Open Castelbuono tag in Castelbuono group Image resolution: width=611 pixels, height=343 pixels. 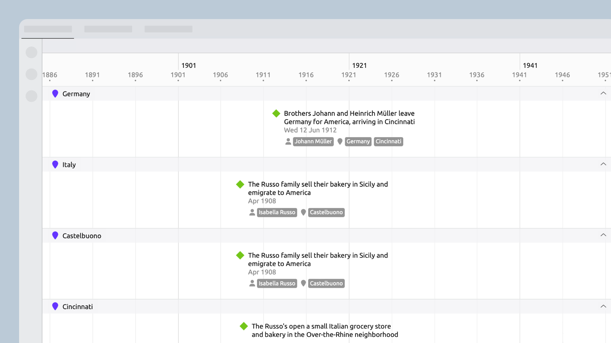pos(326,284)
